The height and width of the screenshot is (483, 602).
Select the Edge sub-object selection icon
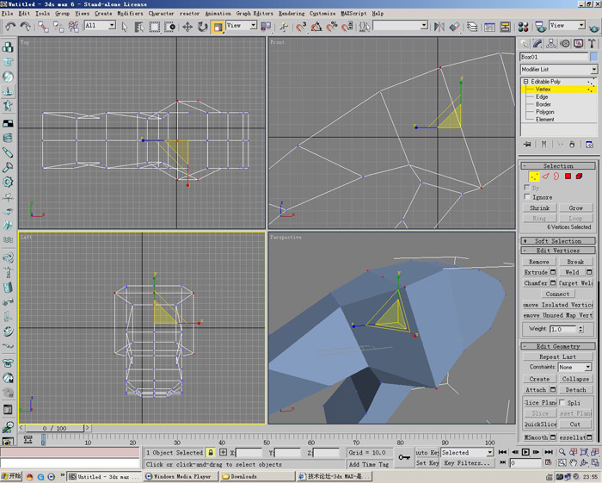tap(544, 176)
